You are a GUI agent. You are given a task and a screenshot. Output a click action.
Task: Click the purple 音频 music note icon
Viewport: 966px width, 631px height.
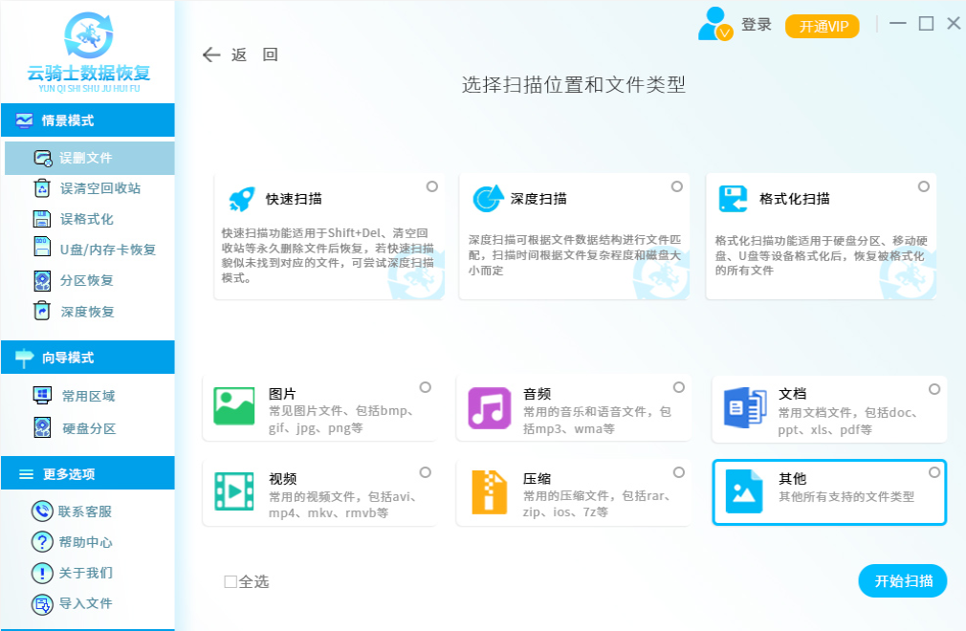tap(489, 407)
